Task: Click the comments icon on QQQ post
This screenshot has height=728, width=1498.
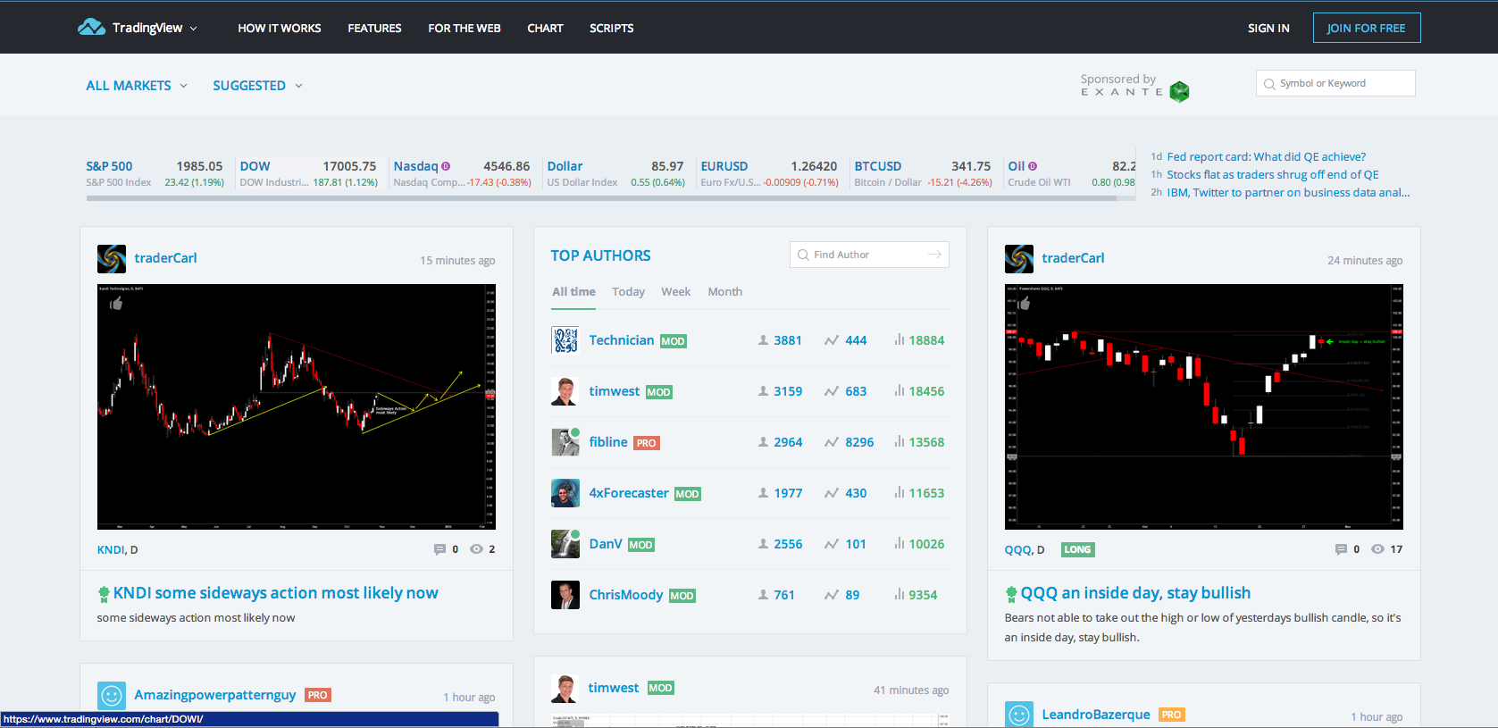Action: point(1341,549)
